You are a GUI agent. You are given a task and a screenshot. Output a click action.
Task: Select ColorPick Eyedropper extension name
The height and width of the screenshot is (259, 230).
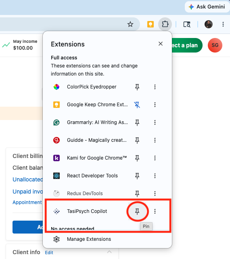[92, 87]
